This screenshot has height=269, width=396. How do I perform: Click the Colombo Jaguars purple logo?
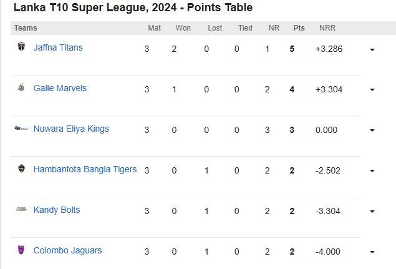click(21, 250)
